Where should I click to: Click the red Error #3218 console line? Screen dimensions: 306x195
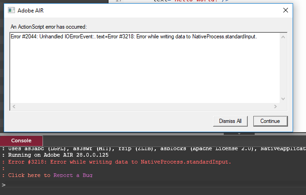point(119,162)
